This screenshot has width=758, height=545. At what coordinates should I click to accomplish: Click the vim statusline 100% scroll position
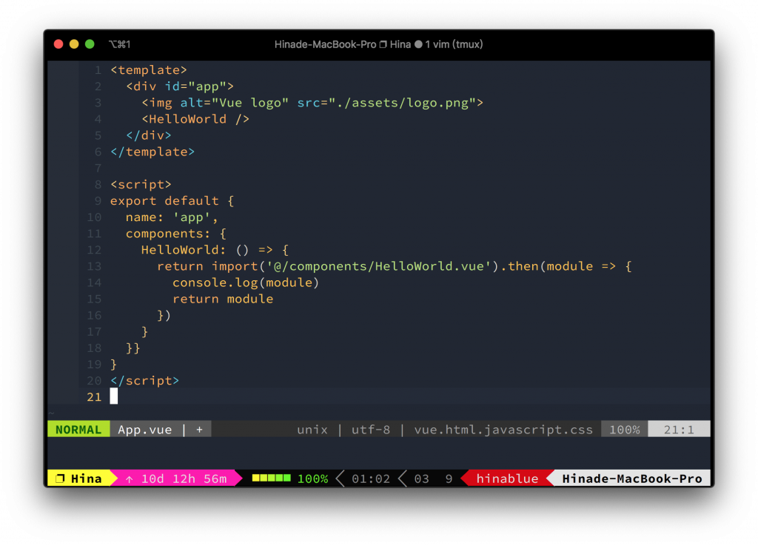pyautogui.click(x=625, y=429)
